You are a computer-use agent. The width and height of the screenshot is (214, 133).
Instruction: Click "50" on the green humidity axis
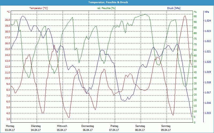click(195, 67)
